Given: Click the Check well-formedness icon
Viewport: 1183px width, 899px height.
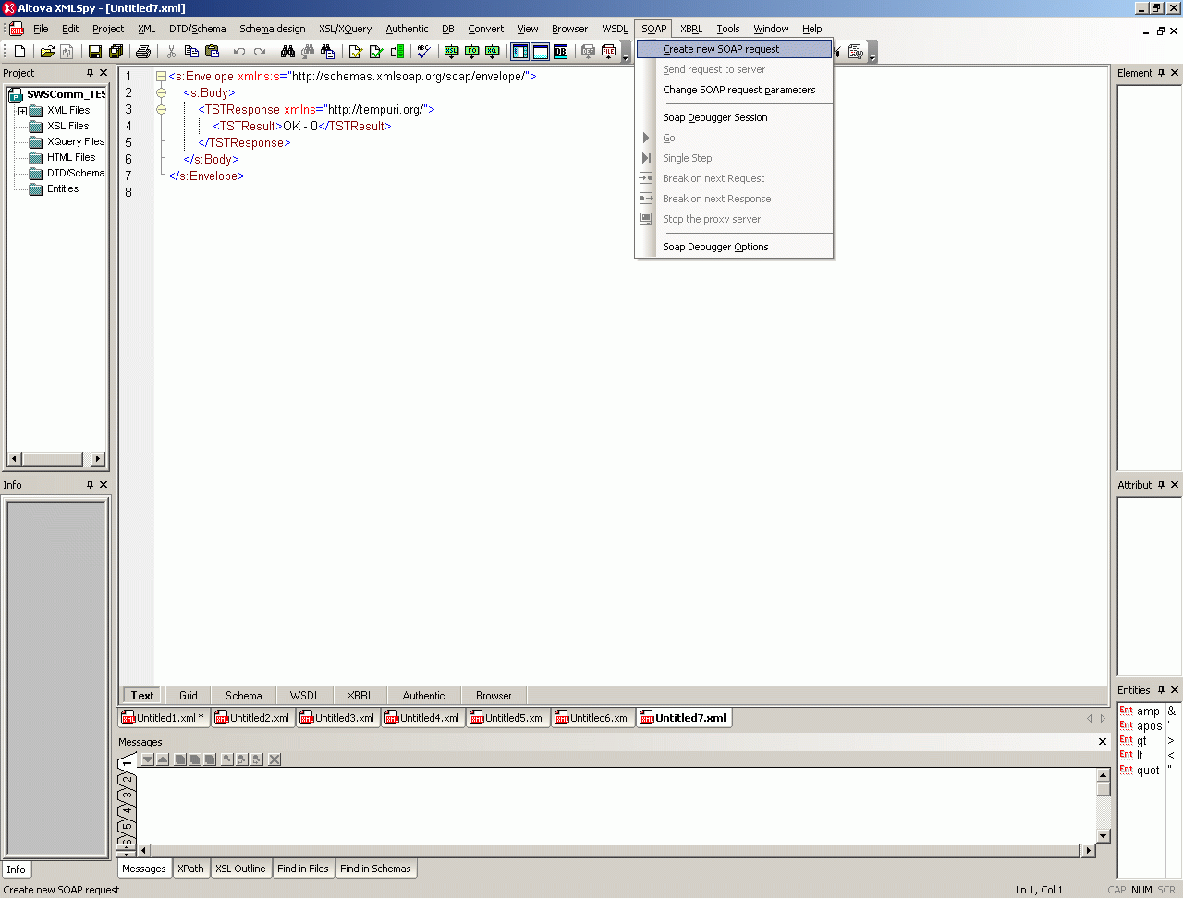Looking at the screenshot, I should coord(355,52).
